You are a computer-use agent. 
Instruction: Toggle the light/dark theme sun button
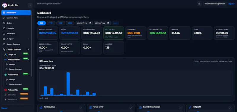(199, 4)
